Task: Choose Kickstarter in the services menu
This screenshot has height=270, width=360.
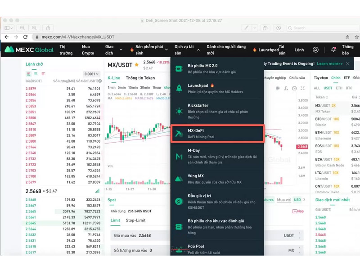Action: [217, 111]
